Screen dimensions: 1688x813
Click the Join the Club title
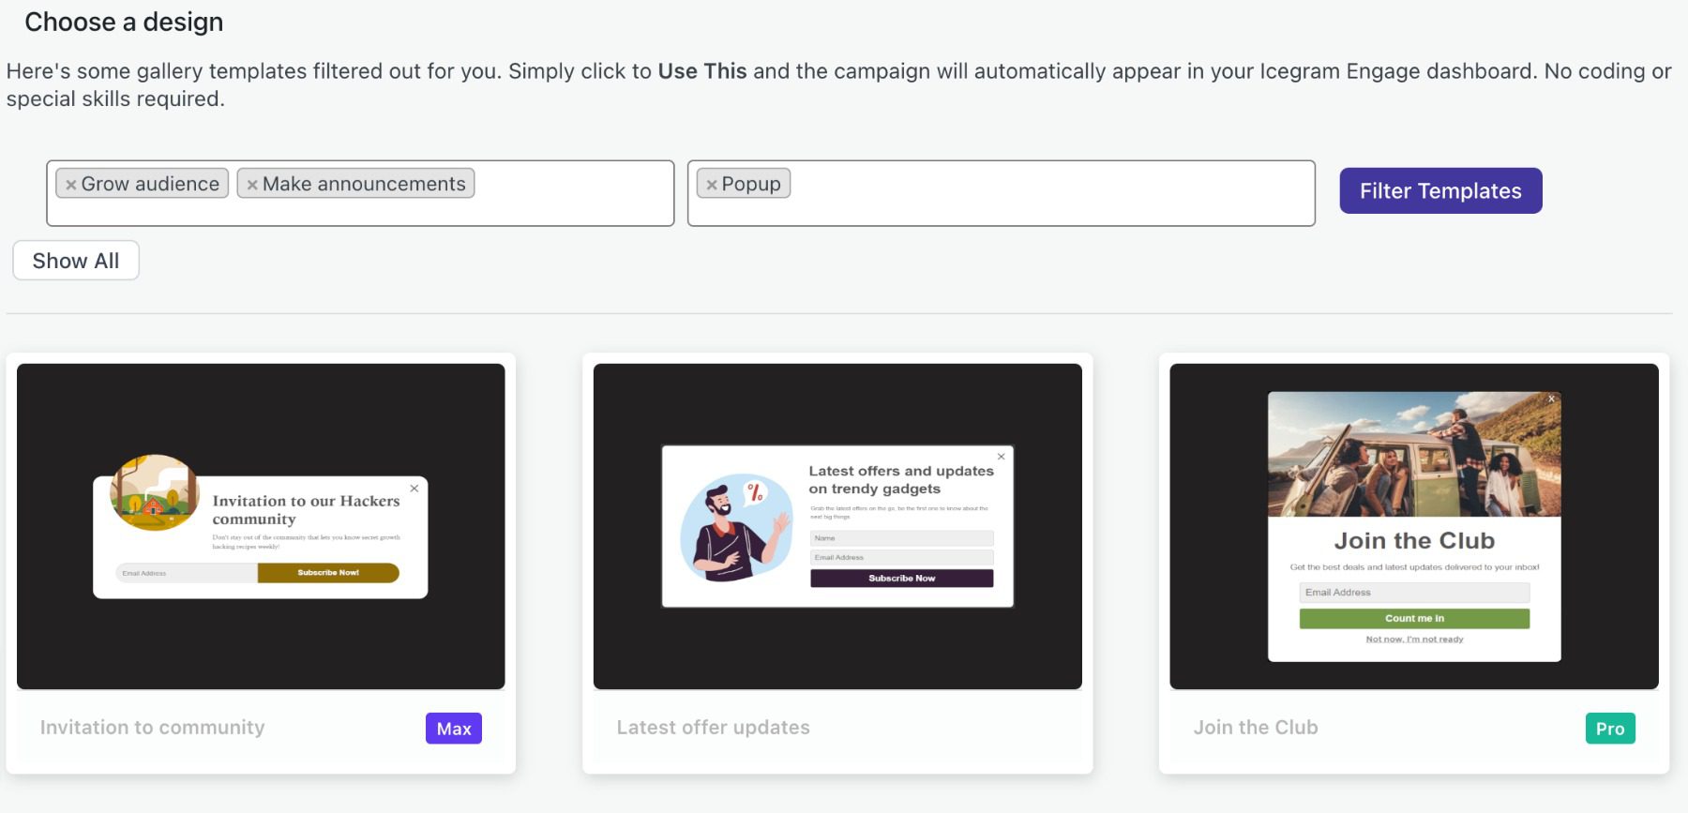1256,728
